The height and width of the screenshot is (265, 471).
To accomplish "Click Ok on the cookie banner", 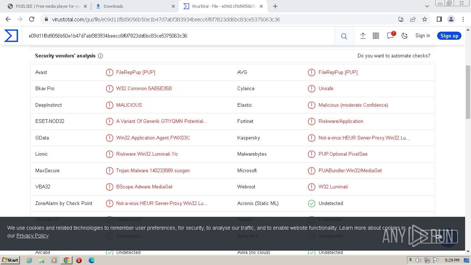I will point(439,237).
